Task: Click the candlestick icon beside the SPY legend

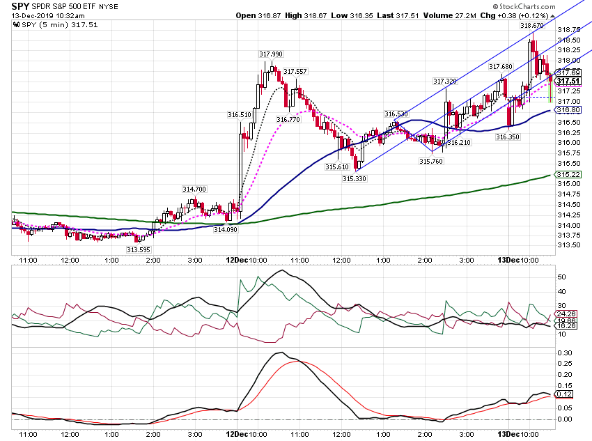Action: [16, 25]
